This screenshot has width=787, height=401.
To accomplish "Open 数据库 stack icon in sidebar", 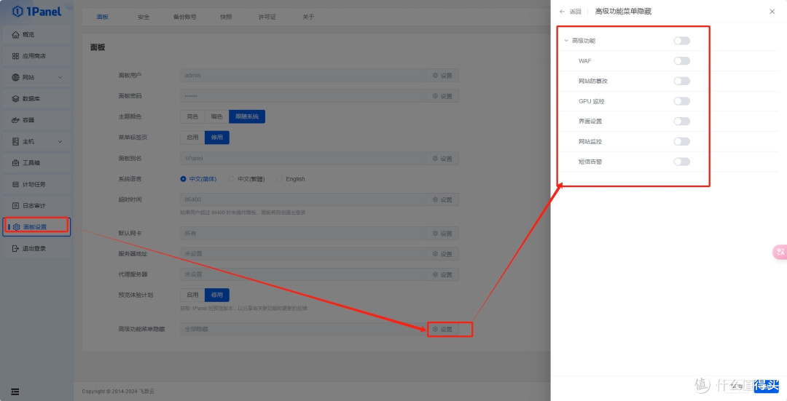I will [16, 99].
